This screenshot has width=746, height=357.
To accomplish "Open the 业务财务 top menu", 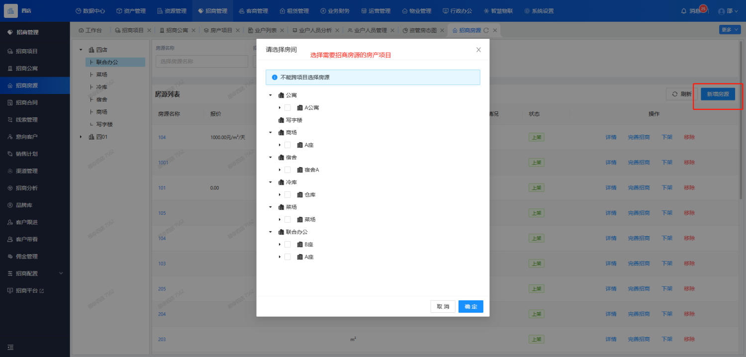I will [335, 11].
